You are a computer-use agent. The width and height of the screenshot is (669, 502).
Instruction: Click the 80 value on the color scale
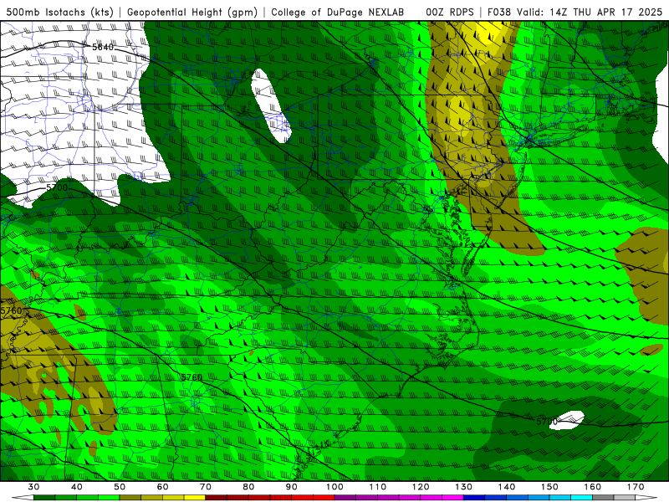click(248, 487)
